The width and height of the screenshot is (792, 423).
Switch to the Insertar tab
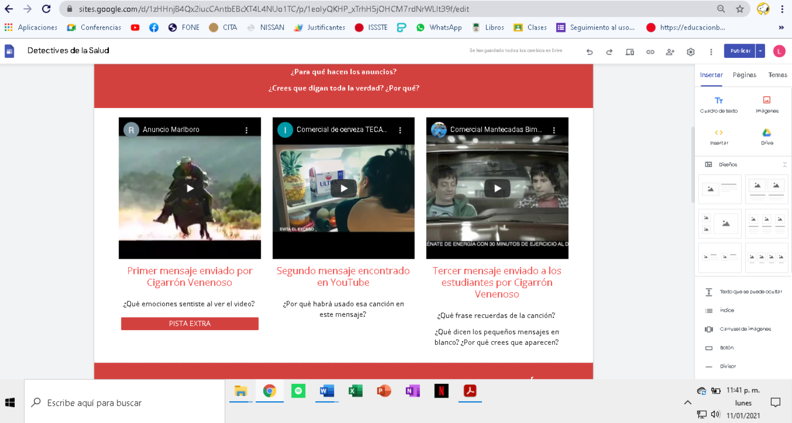pos(711,75)
